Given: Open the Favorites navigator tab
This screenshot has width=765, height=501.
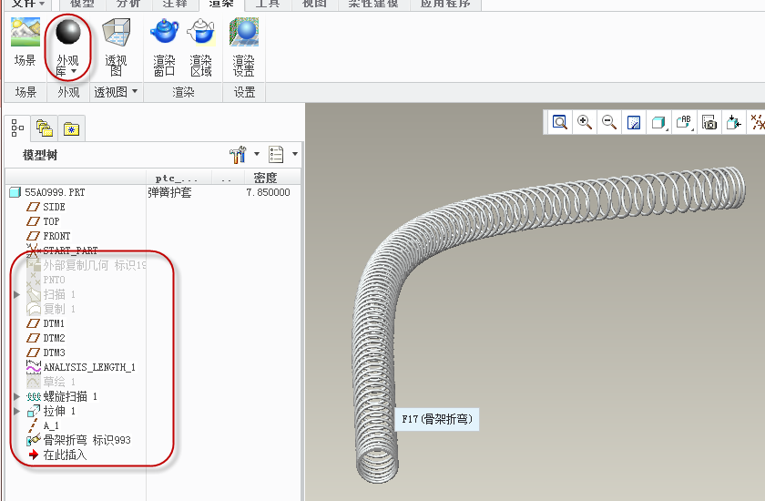Looking at the screenshot, I should point(71,128).
